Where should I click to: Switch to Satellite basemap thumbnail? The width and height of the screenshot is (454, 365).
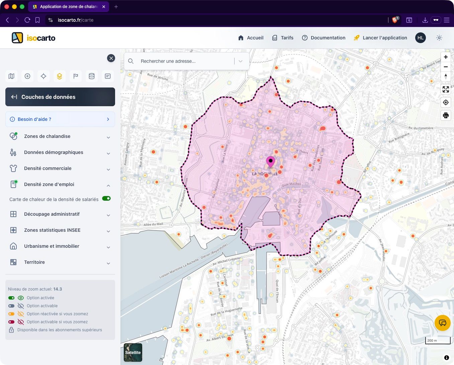(x=133, y=352)
